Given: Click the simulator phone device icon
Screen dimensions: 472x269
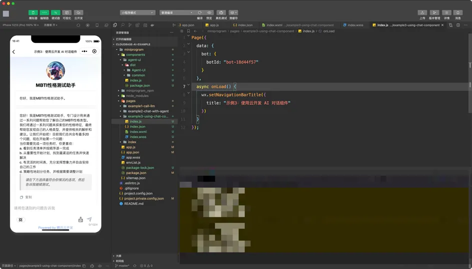Looking at the screenshot, I should (97, 25).
